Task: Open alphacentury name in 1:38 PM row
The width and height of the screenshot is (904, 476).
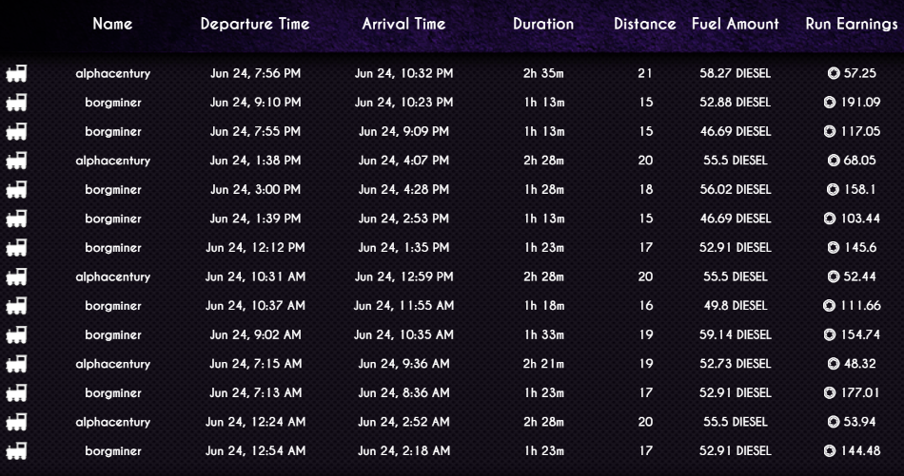Action: (x=112, y=161)
